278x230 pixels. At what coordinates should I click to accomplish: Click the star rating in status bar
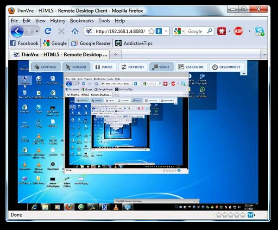[x=231, y=215]
